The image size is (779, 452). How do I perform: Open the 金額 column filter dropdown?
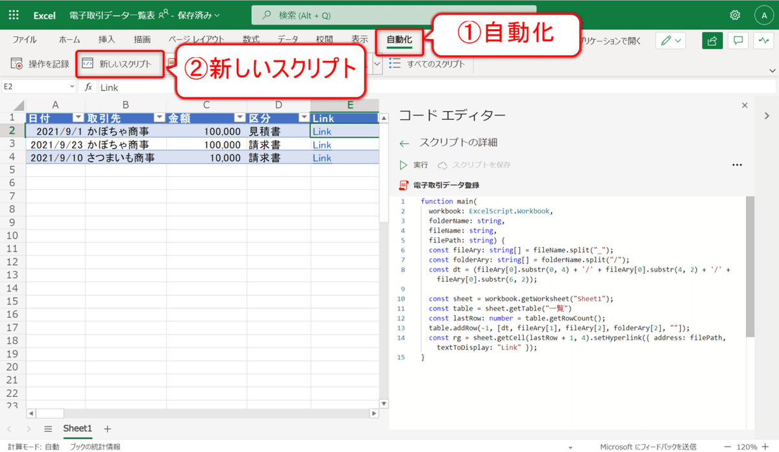[x=240, y=118]
